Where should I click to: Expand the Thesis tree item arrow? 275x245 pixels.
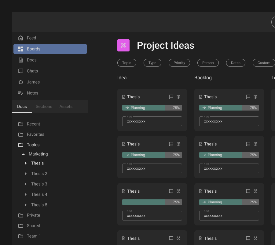(26, 163)
